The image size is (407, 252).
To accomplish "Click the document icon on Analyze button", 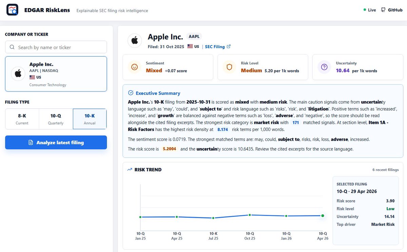I will pos(31,142).
